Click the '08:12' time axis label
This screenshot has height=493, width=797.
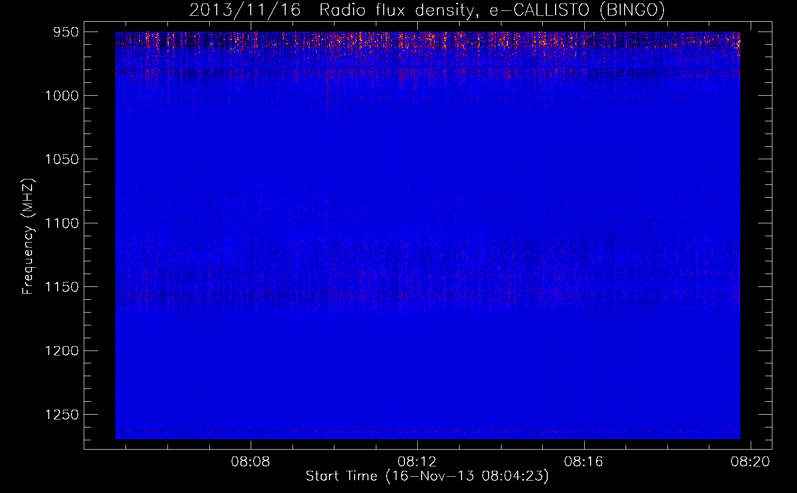(417, 462)
